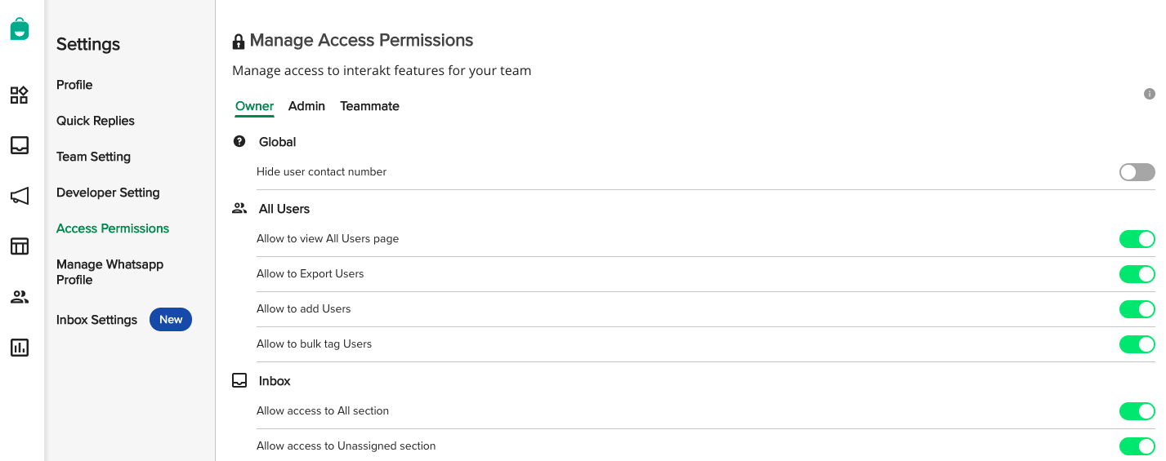
Task: Open Inbox Settings with New badge
Action: [x=124, y=320]
